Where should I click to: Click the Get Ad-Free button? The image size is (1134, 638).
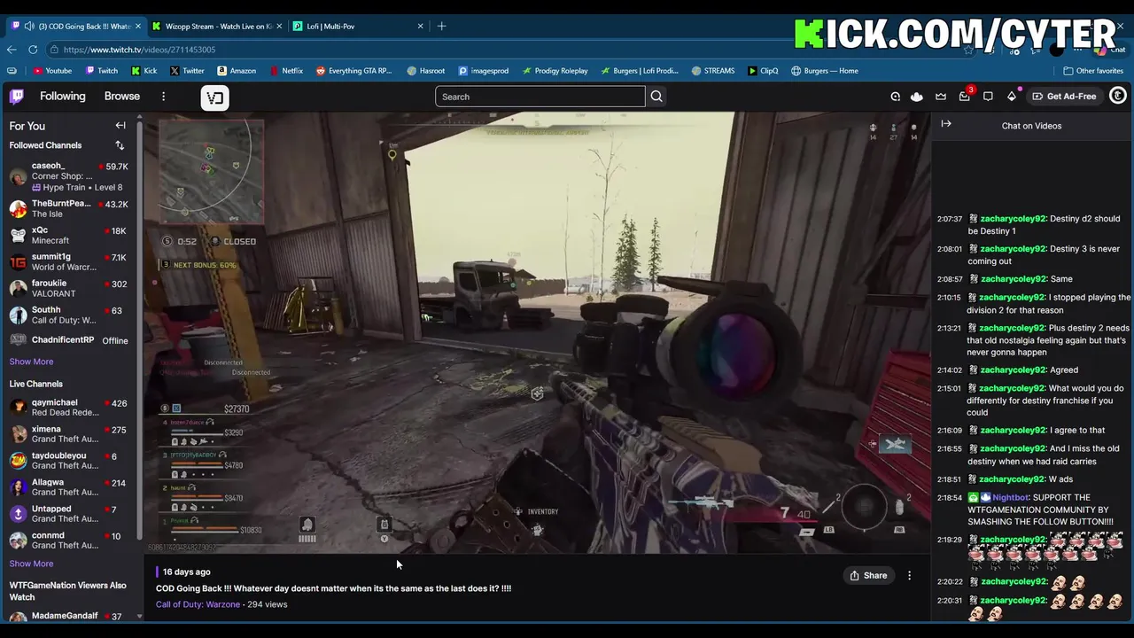[x=1064, y=97]
